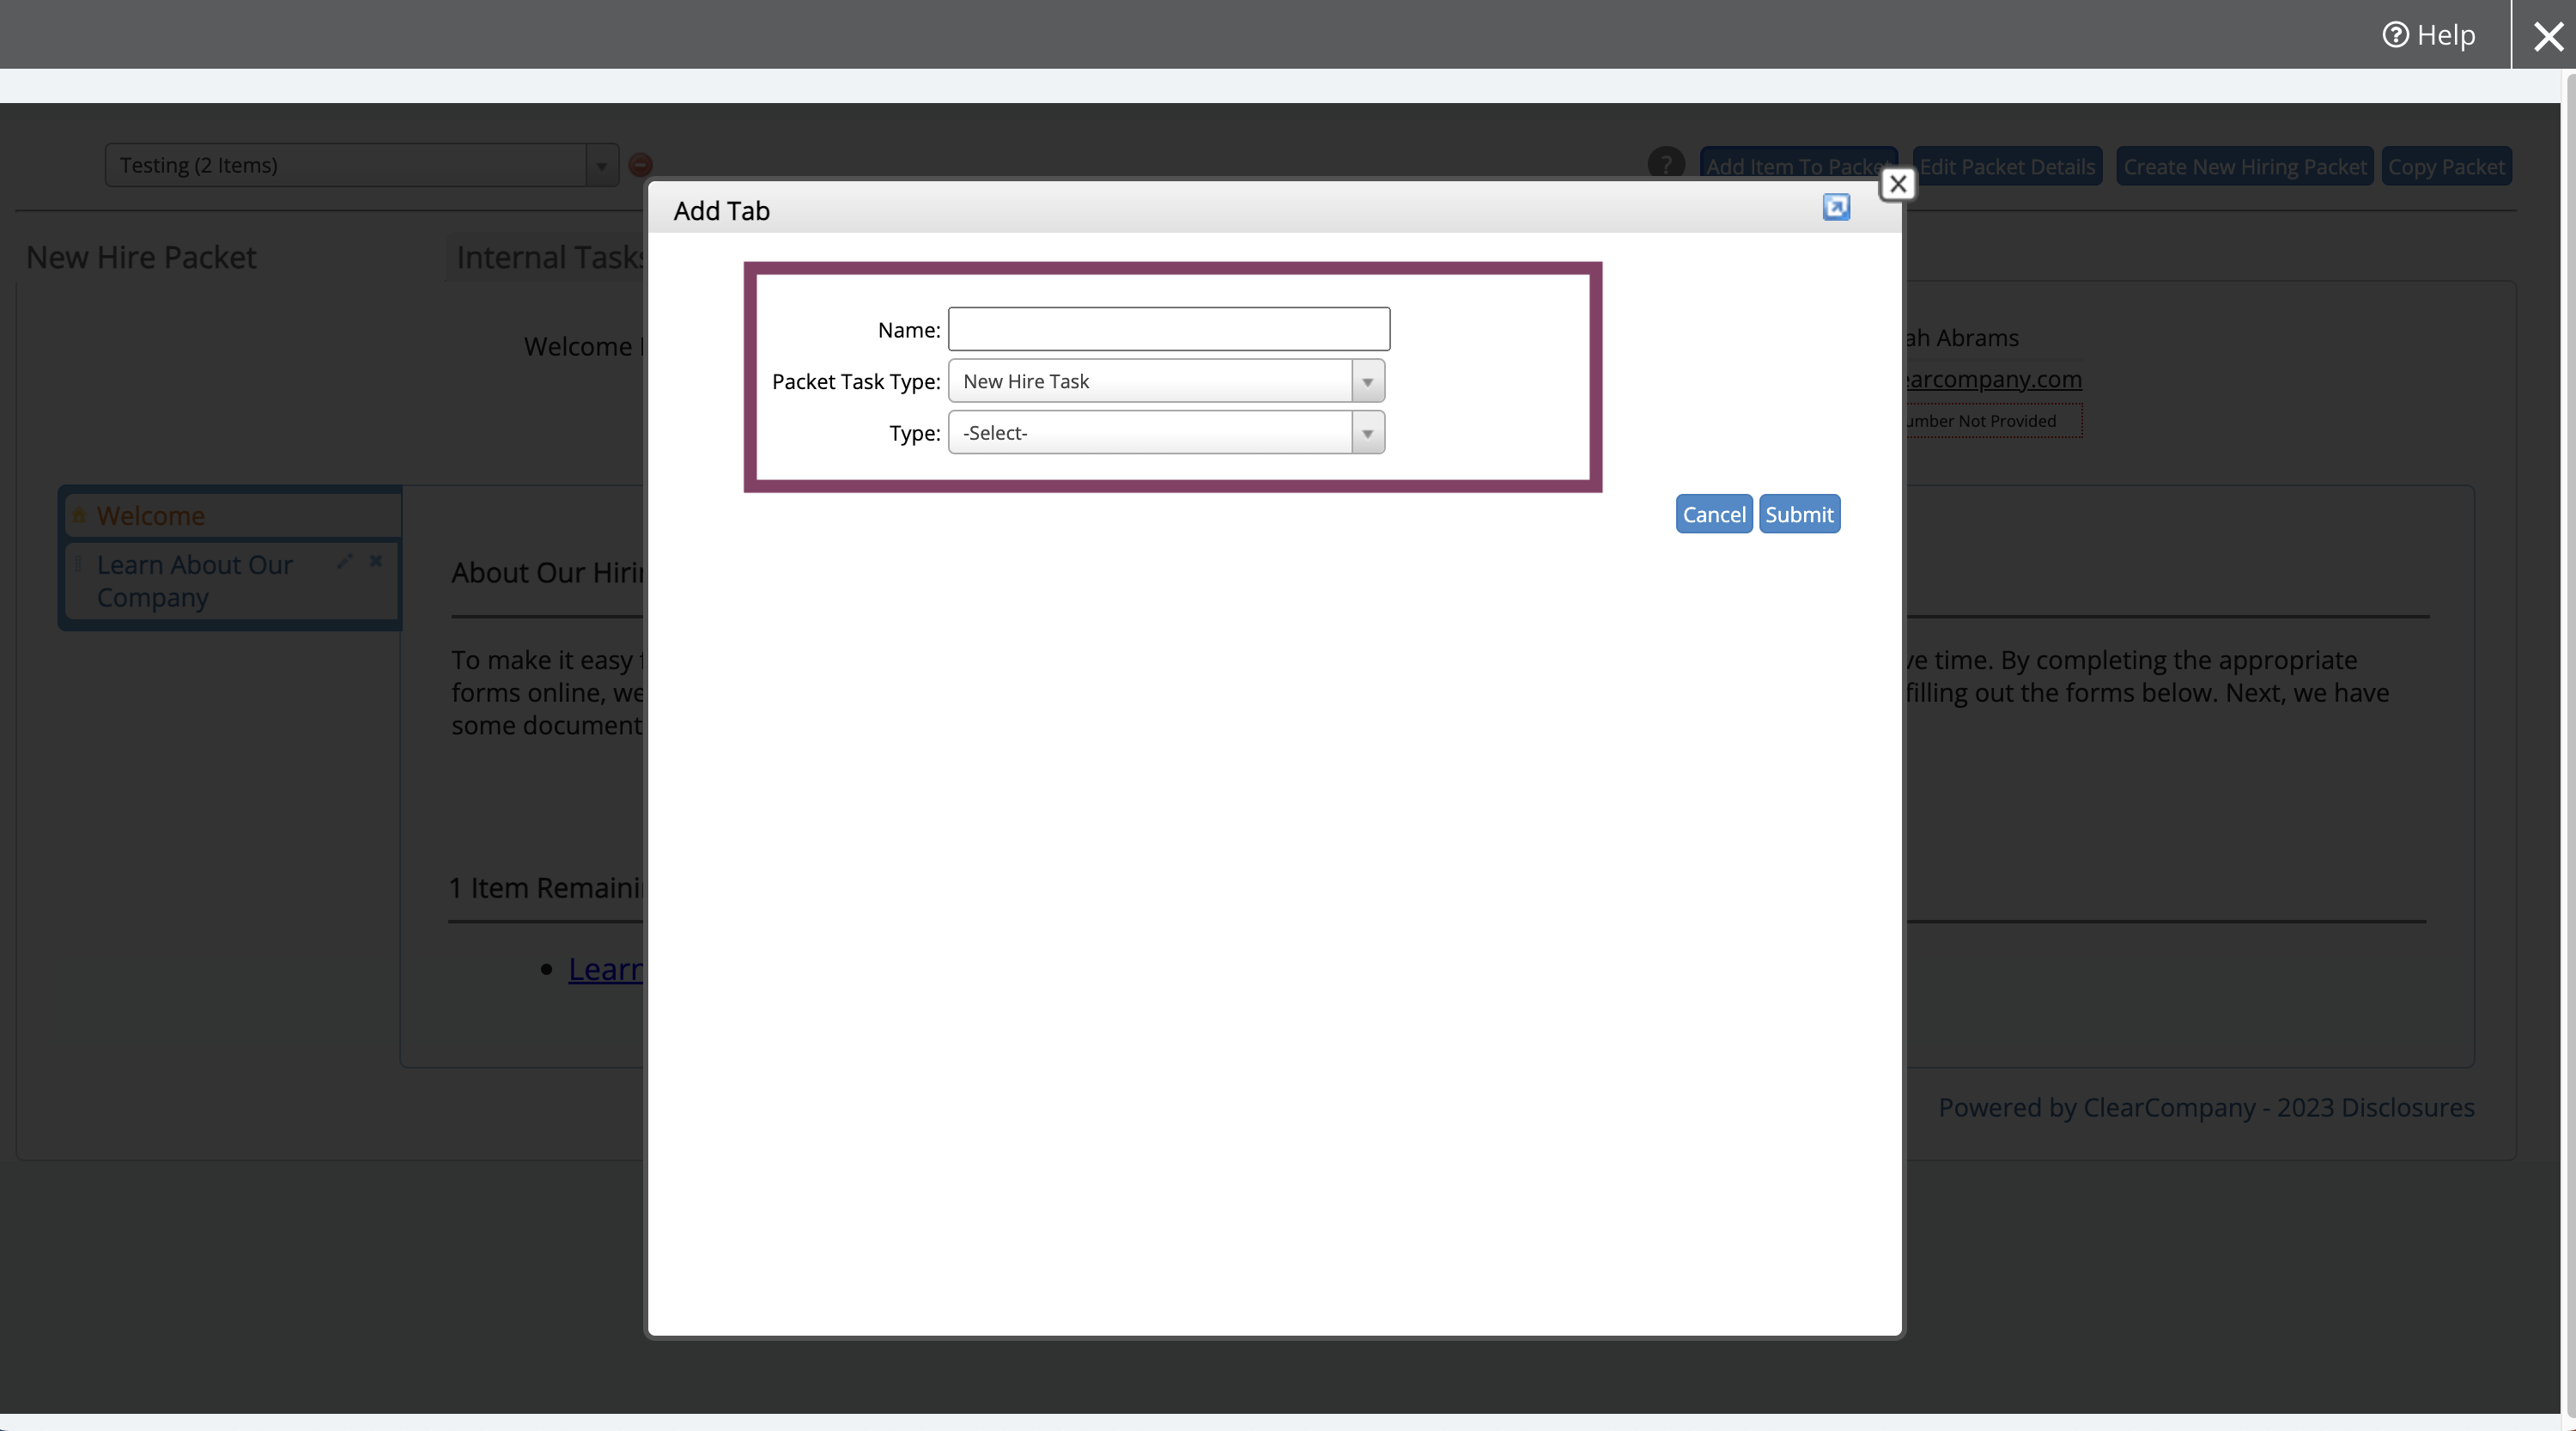Viewport: 2576px width, 1431px height.
Task: Submit the Add Tab form
Action: tap(1798, 514)
